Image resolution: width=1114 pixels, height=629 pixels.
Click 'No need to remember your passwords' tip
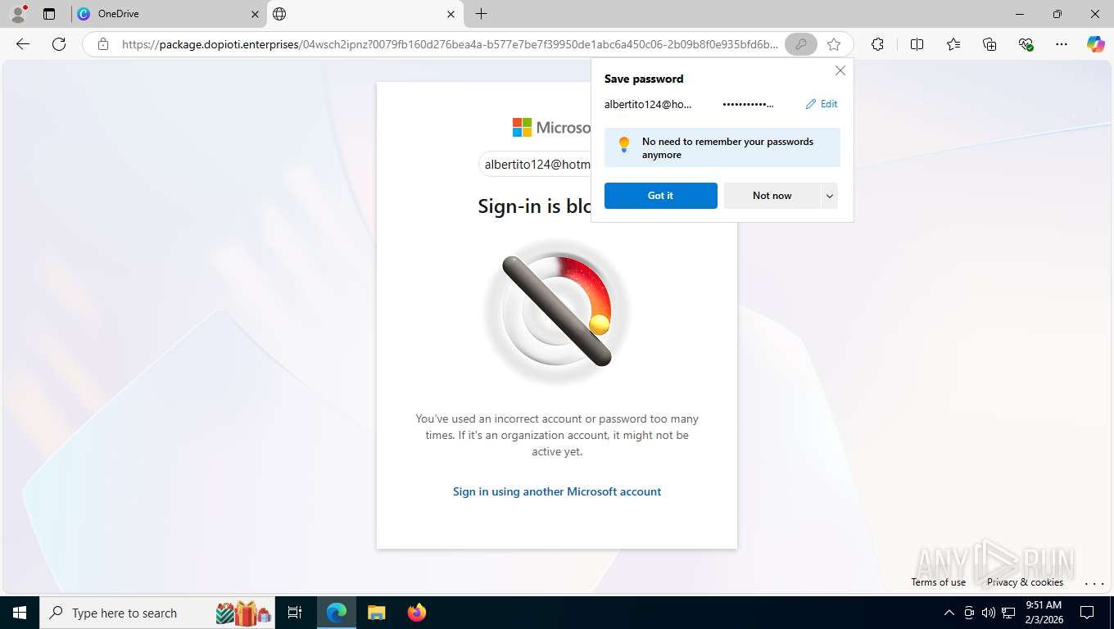[722, 148]
